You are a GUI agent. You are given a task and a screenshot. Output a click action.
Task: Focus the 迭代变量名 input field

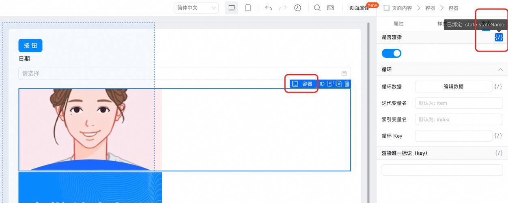[459, 103]
